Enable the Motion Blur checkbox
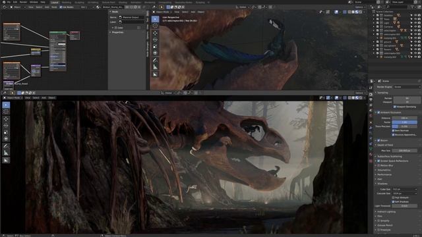 click(x=378, y=165)
